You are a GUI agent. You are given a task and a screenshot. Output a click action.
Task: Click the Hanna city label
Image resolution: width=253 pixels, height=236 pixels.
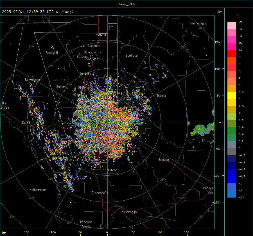[161, 96]
